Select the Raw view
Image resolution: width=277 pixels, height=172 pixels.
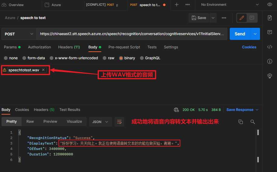point(30,122)
